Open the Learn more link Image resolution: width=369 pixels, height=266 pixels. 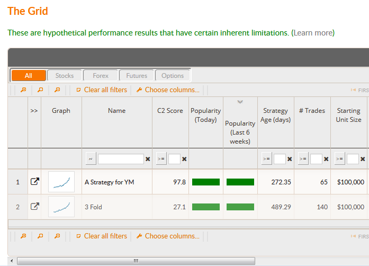coord(313,33)
